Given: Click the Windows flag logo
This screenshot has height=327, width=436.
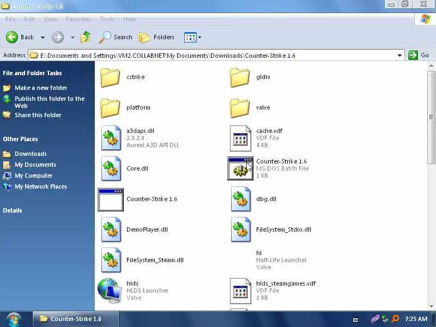Looking at the screenshot, I should pyautogui.click(x=426, y=19).
